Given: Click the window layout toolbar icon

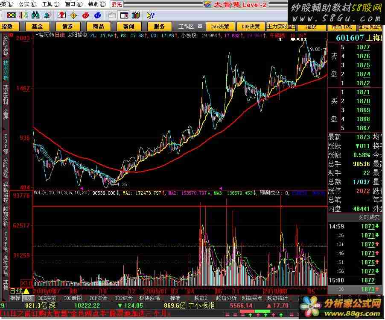Looking at the screenshot, I should pyautogui.click(x=124, y=15).
